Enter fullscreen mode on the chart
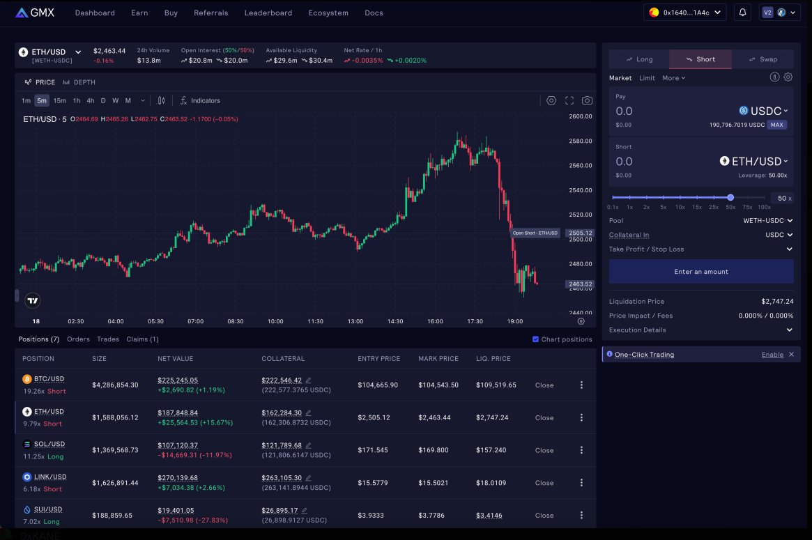Screen dimensions: 812x540 (x=569, y=100)
